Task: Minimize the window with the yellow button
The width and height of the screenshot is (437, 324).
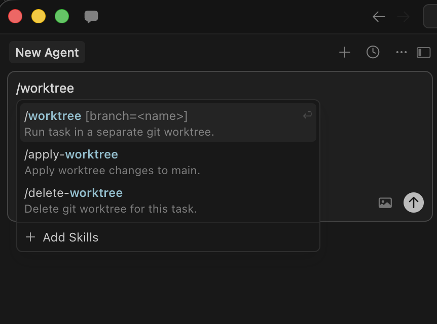Action: (x=39, y=17)
